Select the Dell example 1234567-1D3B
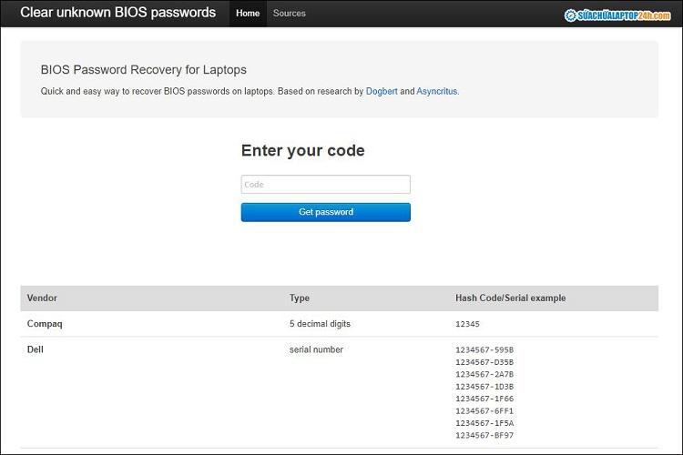The image size is (683, 455). [484, 387]
